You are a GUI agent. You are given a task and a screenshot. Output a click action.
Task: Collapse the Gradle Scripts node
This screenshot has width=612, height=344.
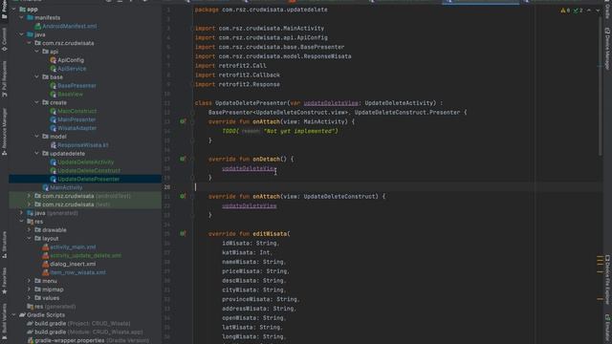(14, 314)
